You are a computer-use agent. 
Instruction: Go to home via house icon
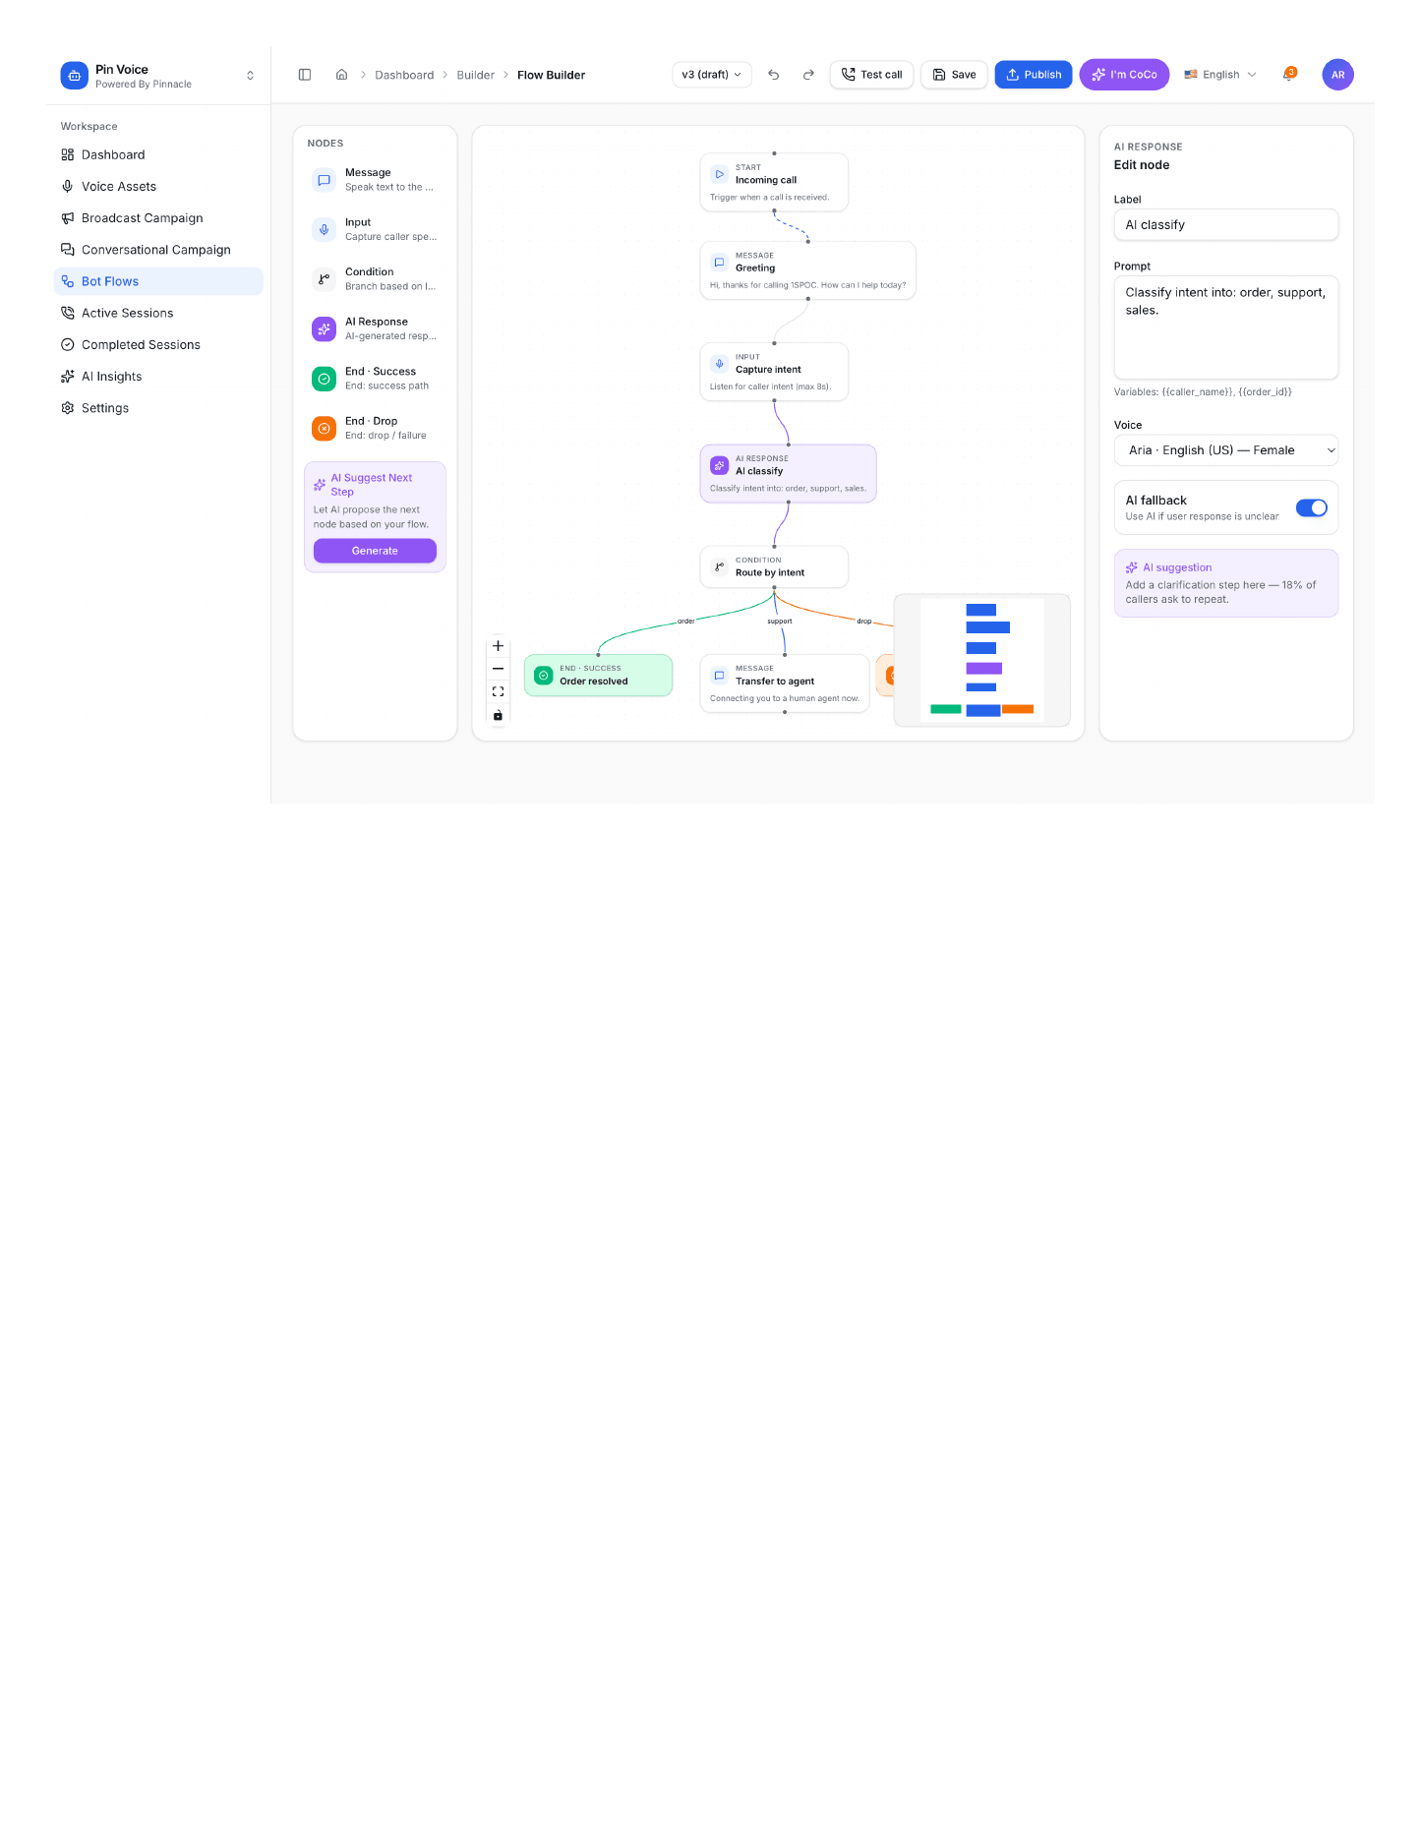pyautogui.click(x=341, y=75)
